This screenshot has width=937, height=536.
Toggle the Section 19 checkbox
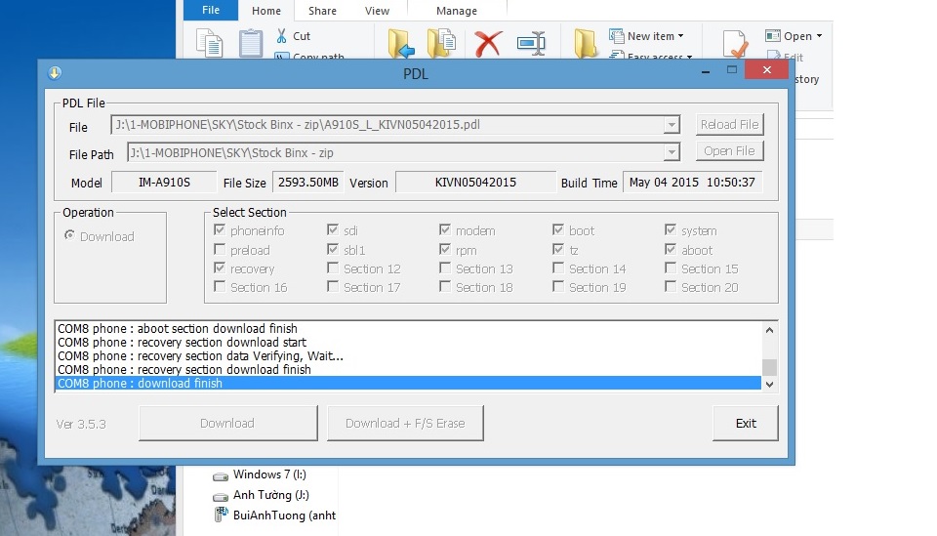tap(558, 287)
